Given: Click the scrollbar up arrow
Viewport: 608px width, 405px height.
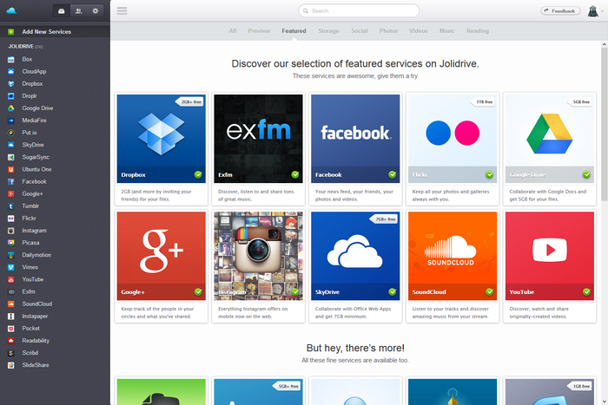Looking at the screenshot, I should [605, 44].
